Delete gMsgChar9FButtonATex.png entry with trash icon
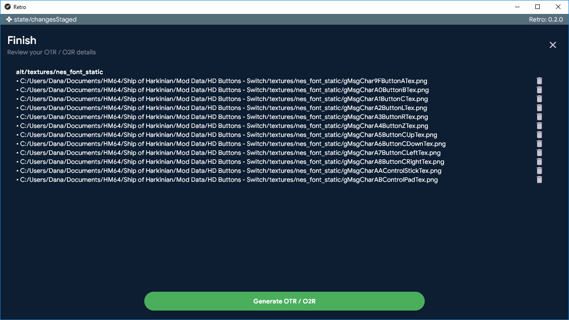Viewport: 569px width, 320px height. coord(539,81)
